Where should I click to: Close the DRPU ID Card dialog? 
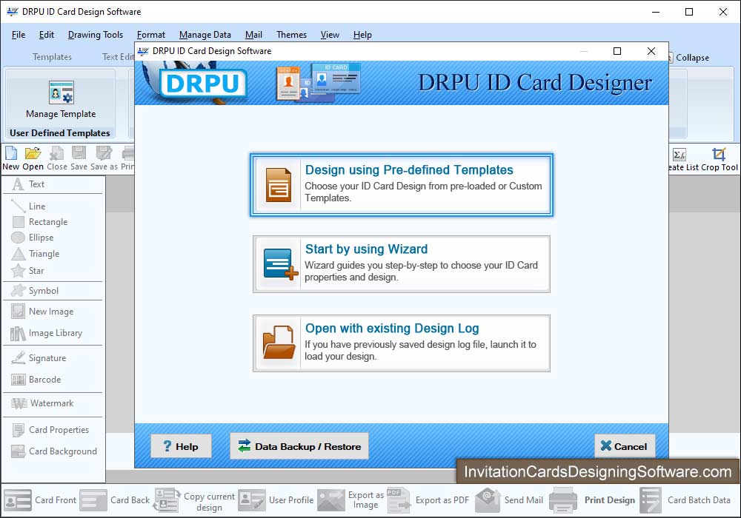(x=651, y=51)
